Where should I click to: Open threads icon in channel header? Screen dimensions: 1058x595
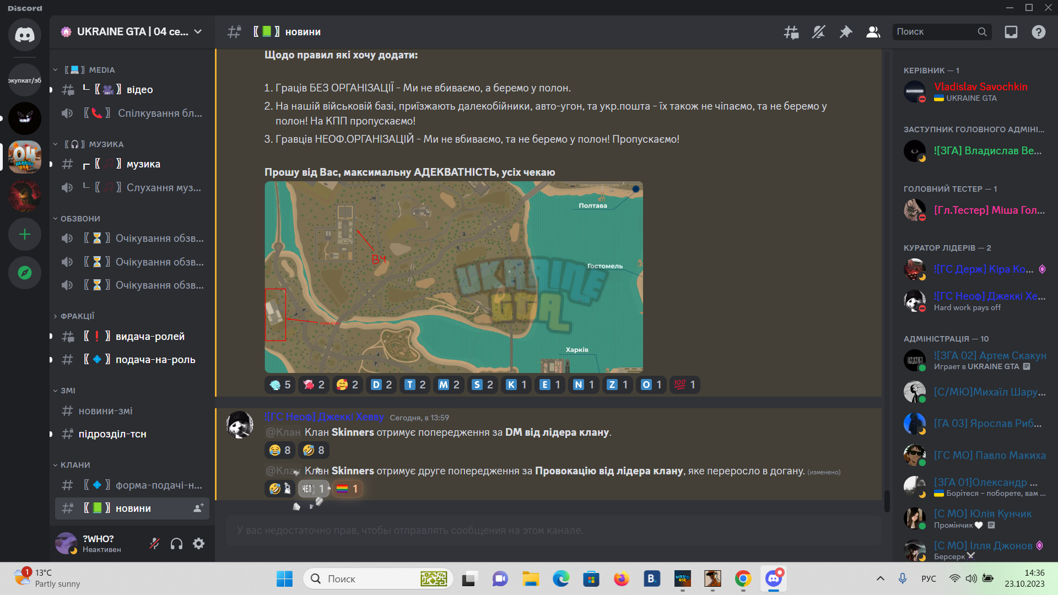point(791,32)
